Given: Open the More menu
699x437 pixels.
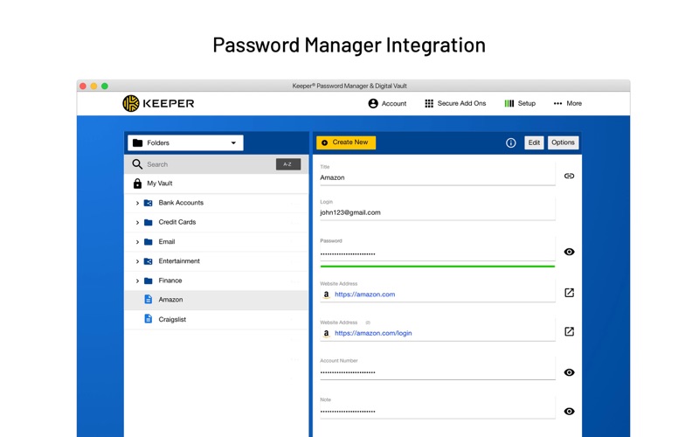Looking at the screenshot, I should pos(567,103).
